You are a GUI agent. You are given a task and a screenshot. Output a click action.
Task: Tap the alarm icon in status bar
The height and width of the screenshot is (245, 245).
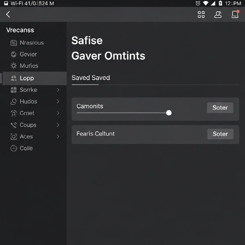pyautogui.click(x=198, y=3)
